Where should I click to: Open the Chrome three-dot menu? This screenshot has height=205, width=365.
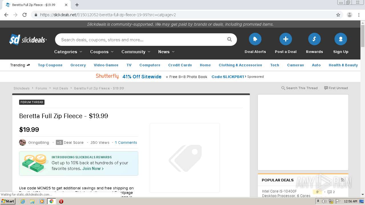coord(359,15)
